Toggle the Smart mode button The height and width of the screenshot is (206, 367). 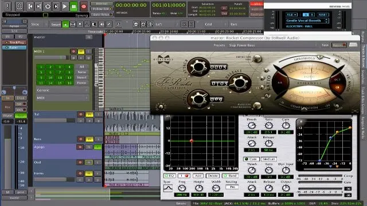click(56, 24)
